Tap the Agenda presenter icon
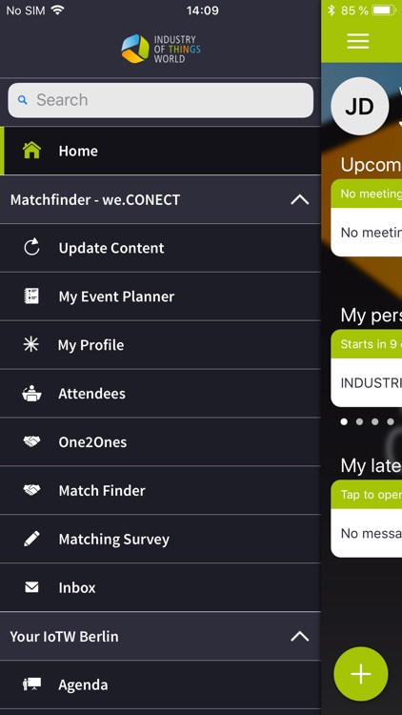The image size is (402, 715). [31, 684]
